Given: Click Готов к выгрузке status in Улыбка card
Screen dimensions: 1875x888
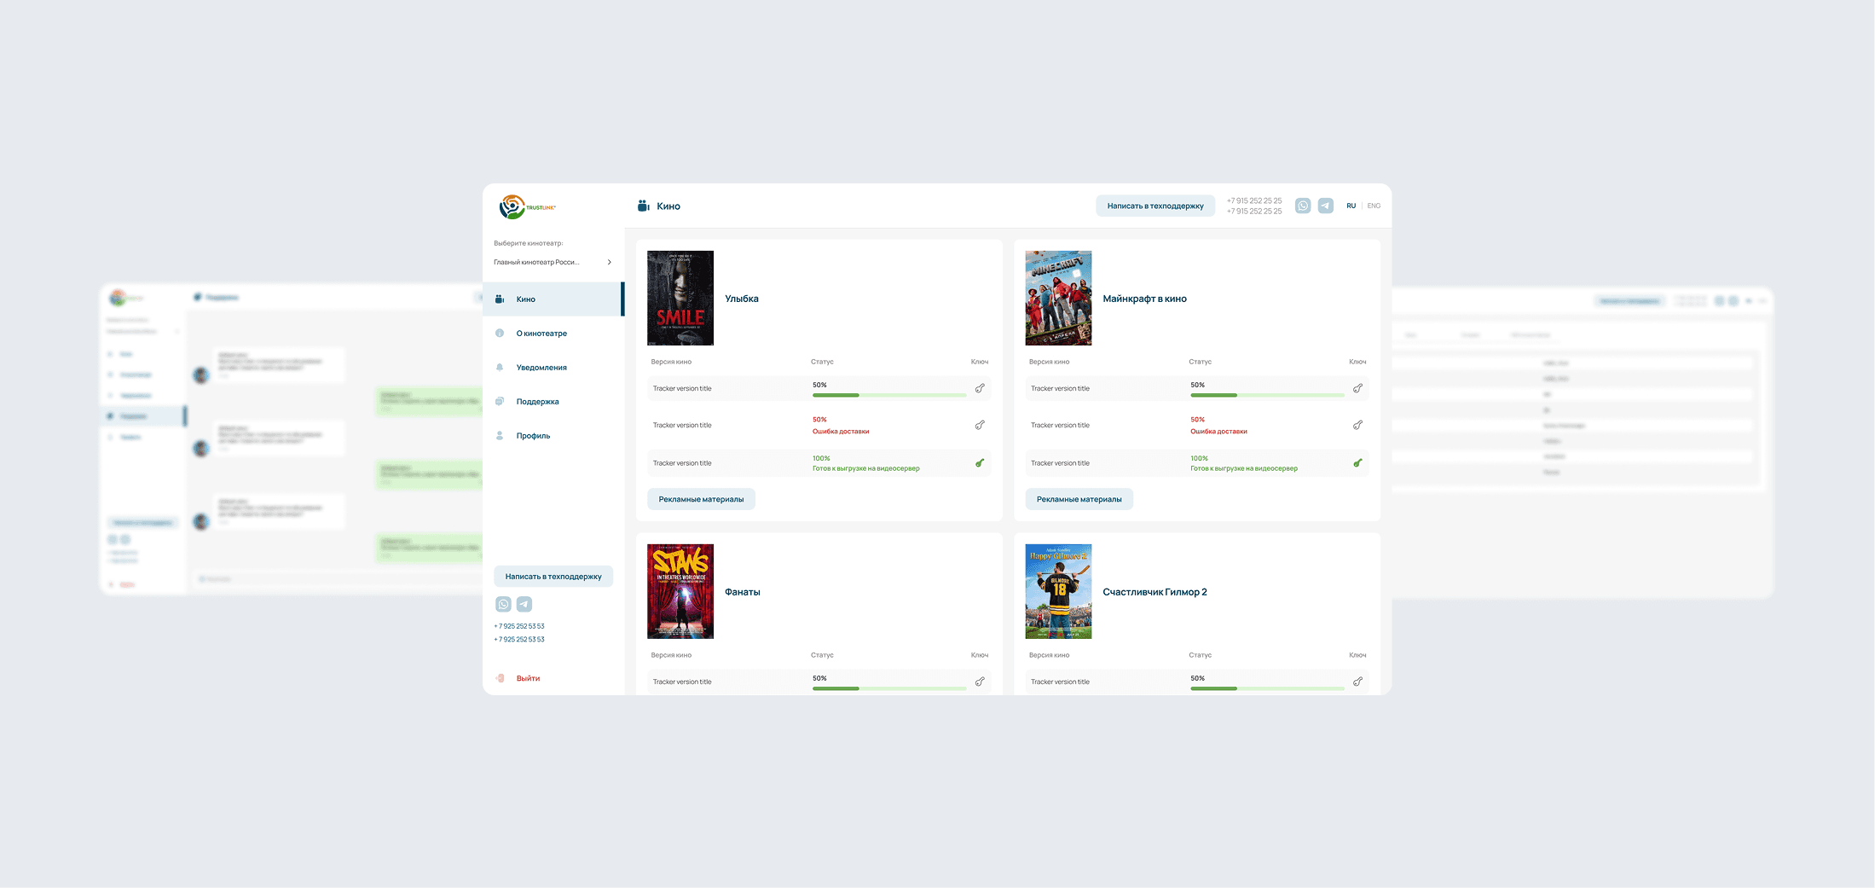Looking at the screenshot, I should click(x=865, y=468).
